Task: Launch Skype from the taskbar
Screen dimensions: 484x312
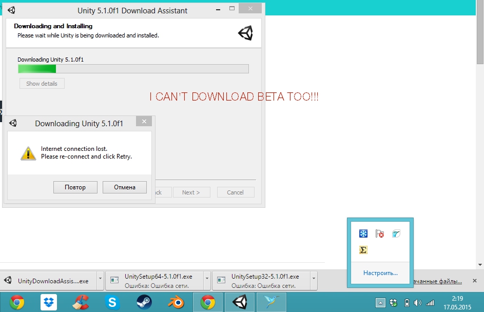Action: click(x=112, y=302)
